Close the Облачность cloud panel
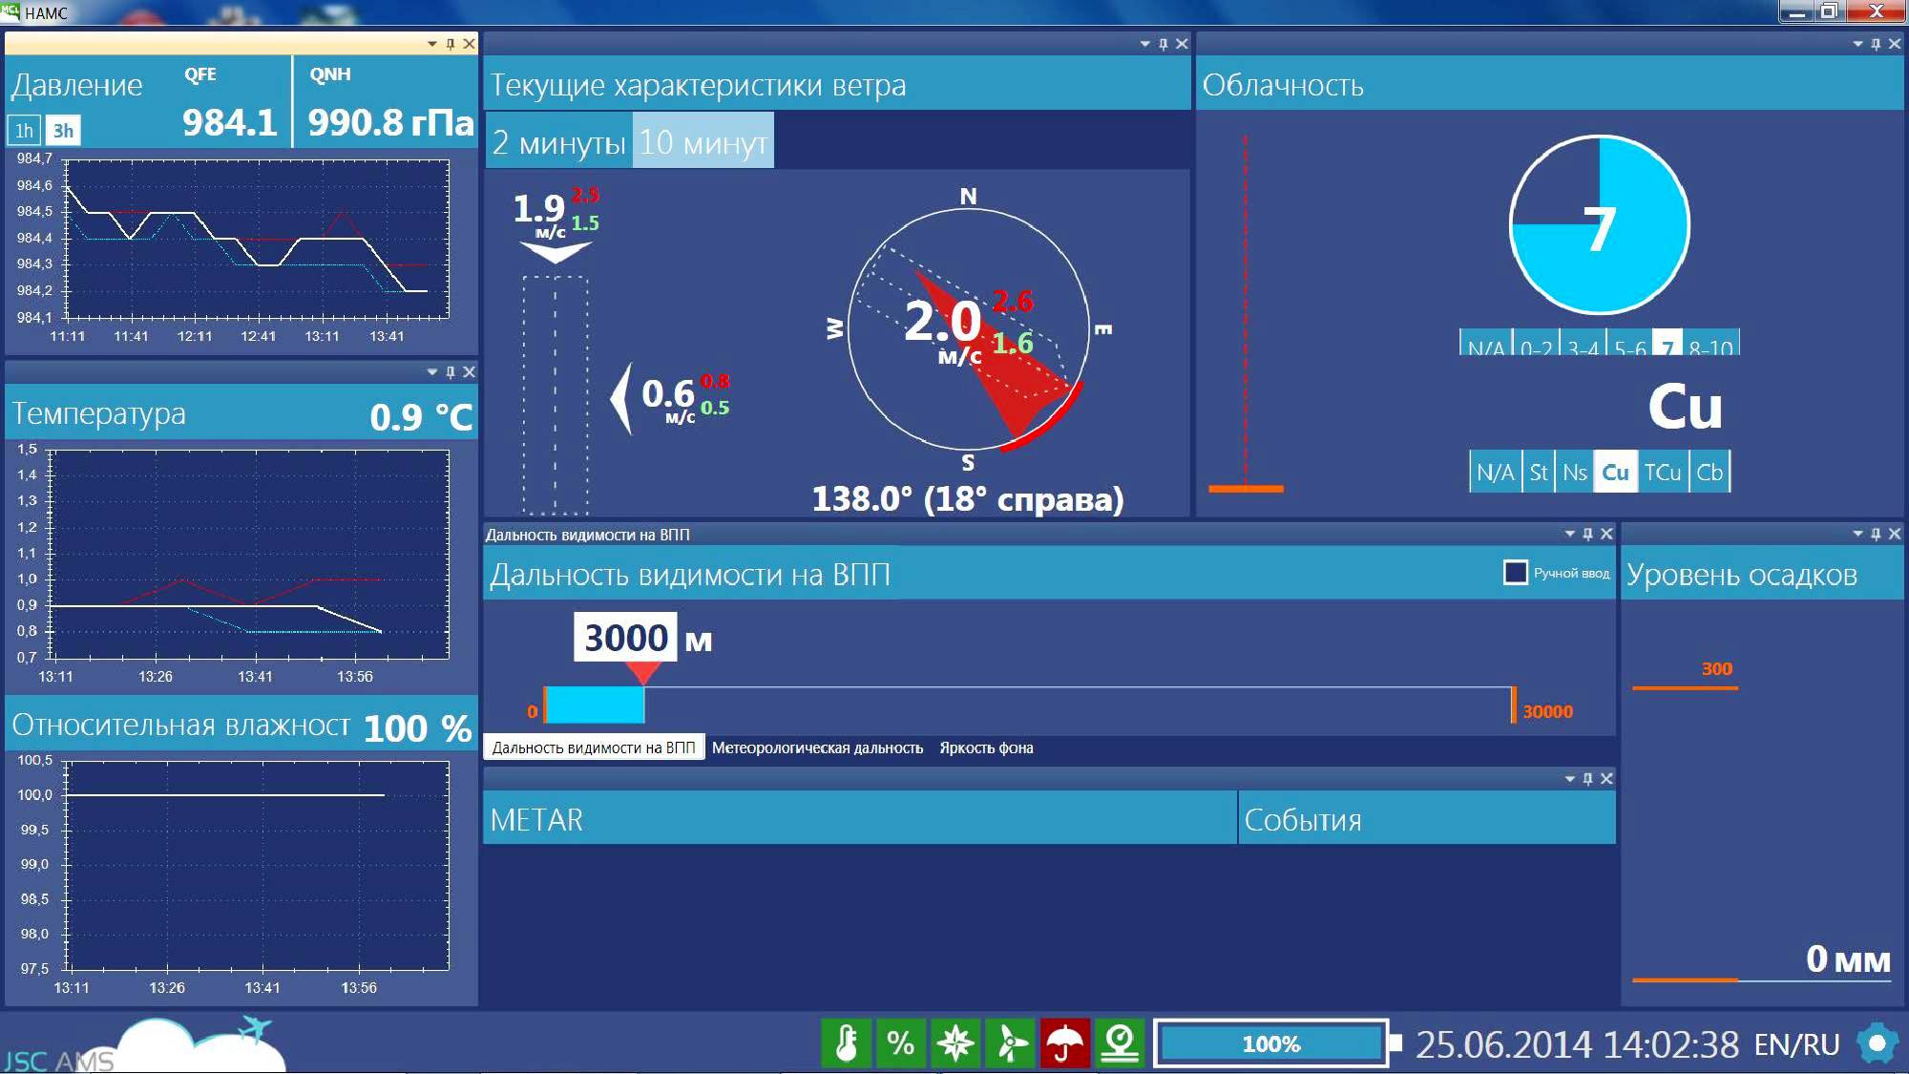 [x=1895, y=44]
